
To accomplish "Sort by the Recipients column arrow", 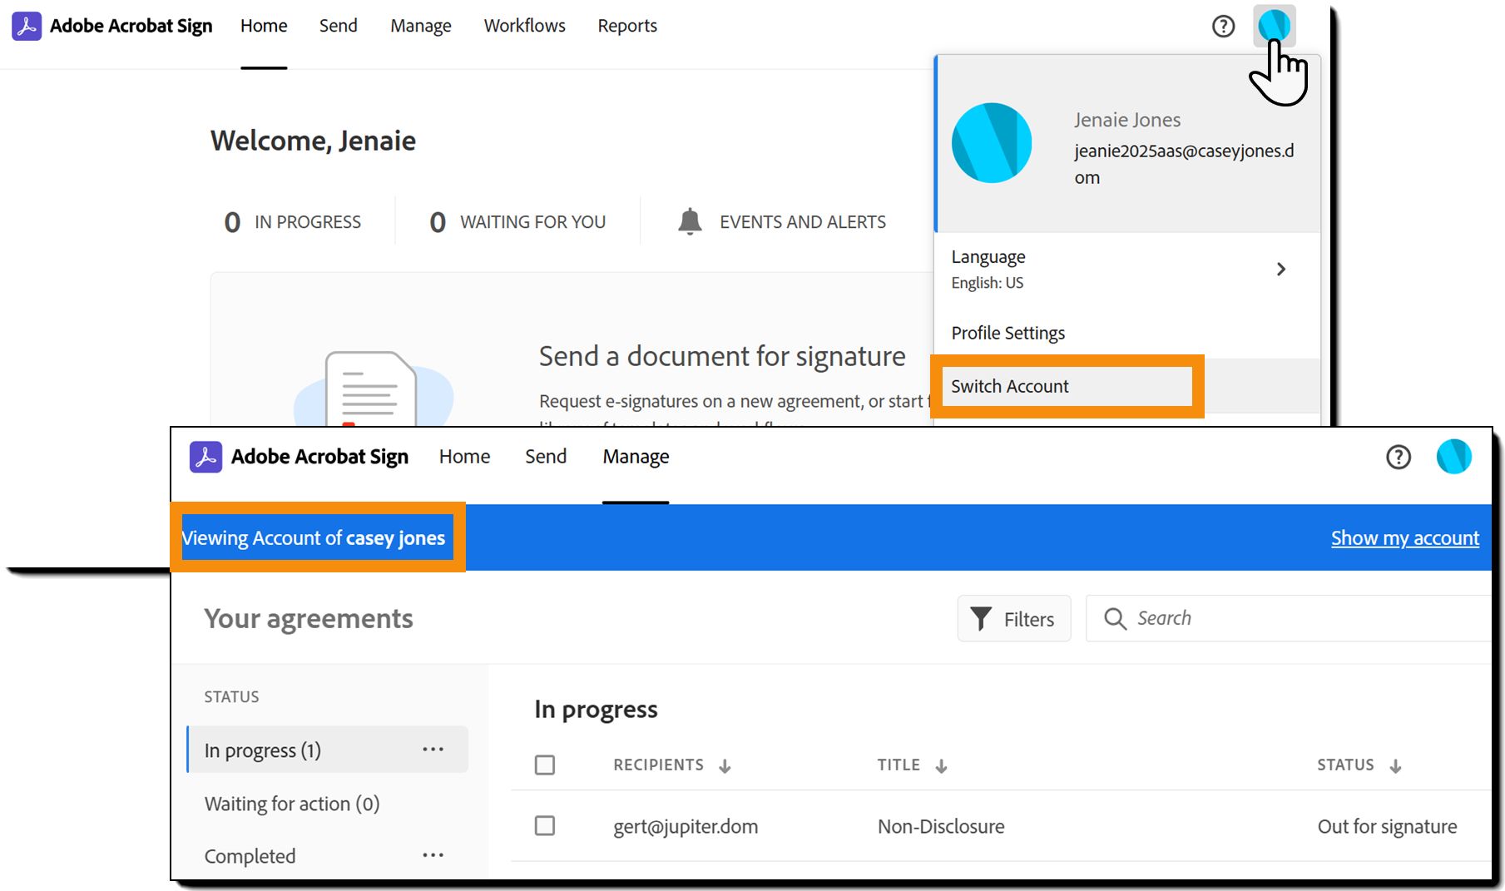I will pos(725,766).
